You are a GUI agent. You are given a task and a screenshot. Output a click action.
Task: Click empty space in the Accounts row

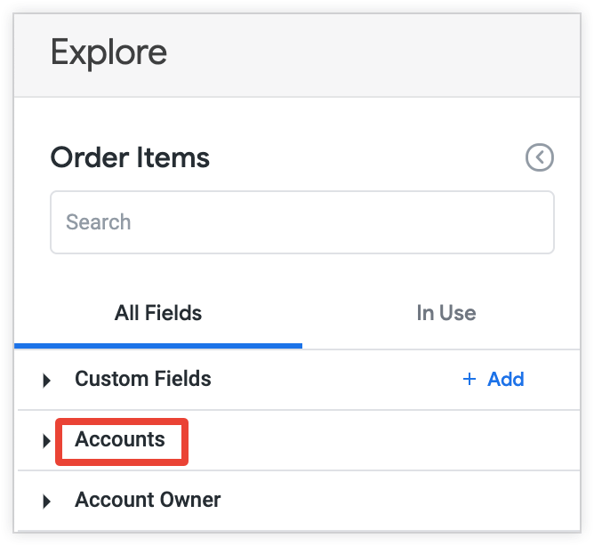[373, 441]
